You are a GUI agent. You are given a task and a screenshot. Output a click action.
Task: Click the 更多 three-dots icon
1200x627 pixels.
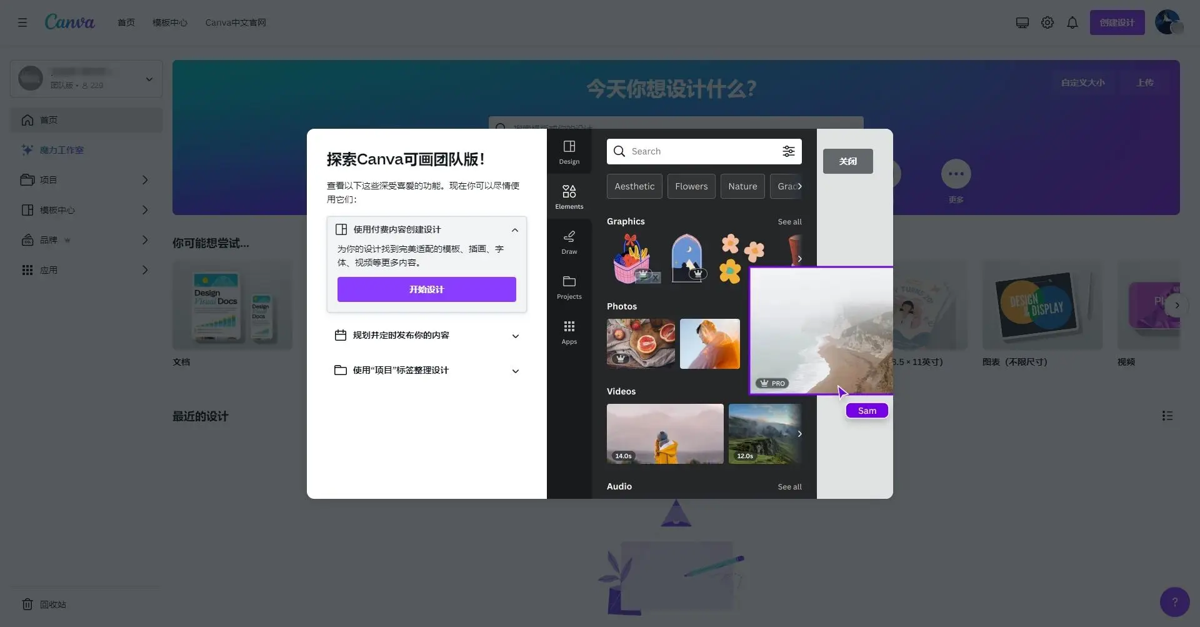(x=956, y=174)
